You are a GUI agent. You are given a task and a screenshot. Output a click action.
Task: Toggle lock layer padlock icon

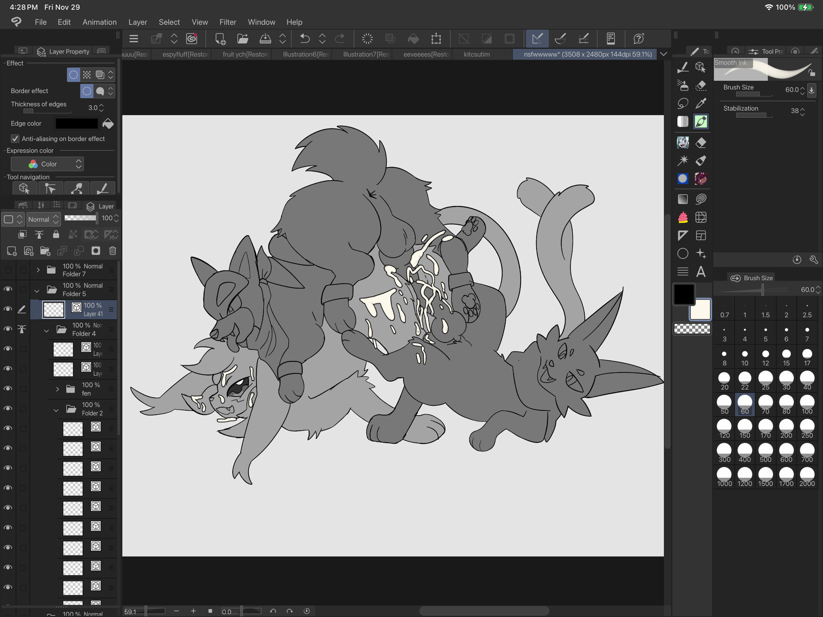click(56, 234)
